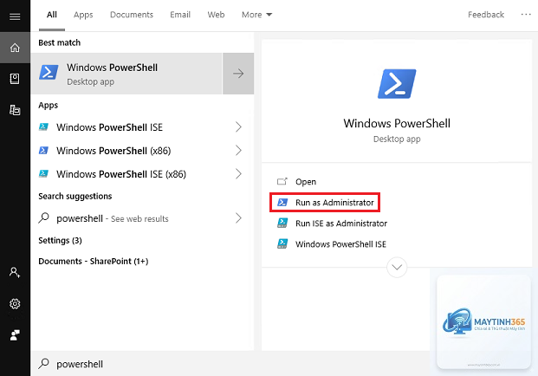Expand the Best match arrow for Windows PowerShell

[x=238, y=74]
